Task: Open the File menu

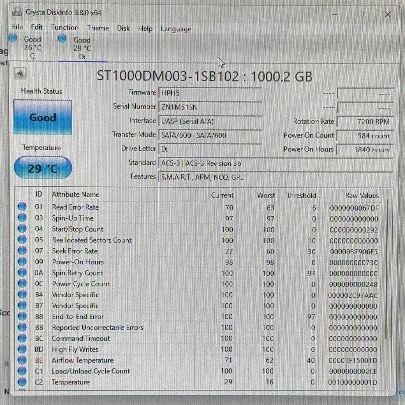Action: point(17,27)
